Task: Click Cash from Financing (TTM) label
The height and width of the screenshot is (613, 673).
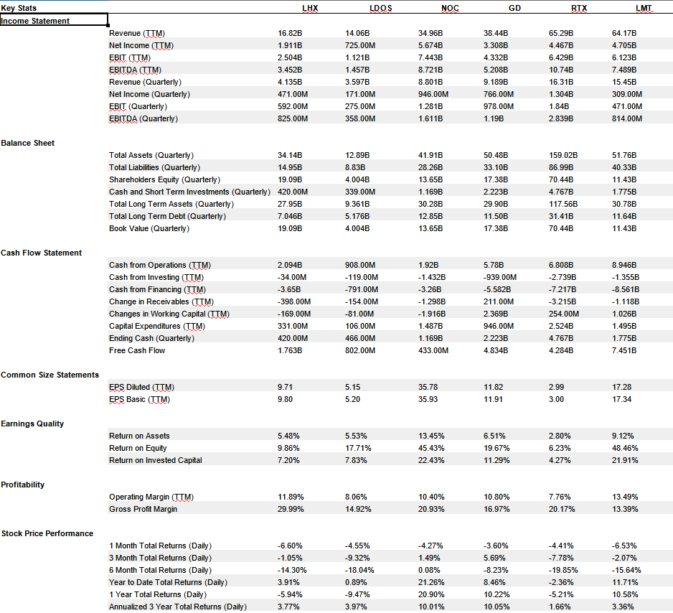Action: point(158,289)
